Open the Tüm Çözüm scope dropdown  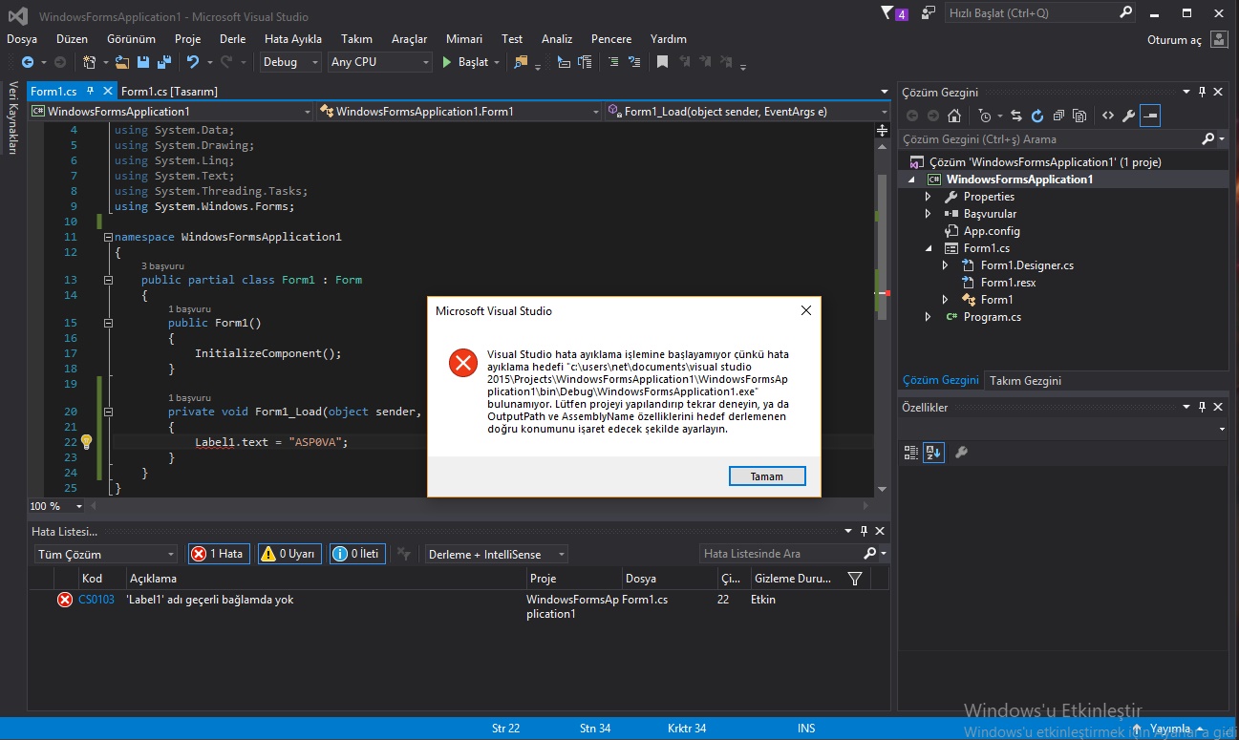105,554
